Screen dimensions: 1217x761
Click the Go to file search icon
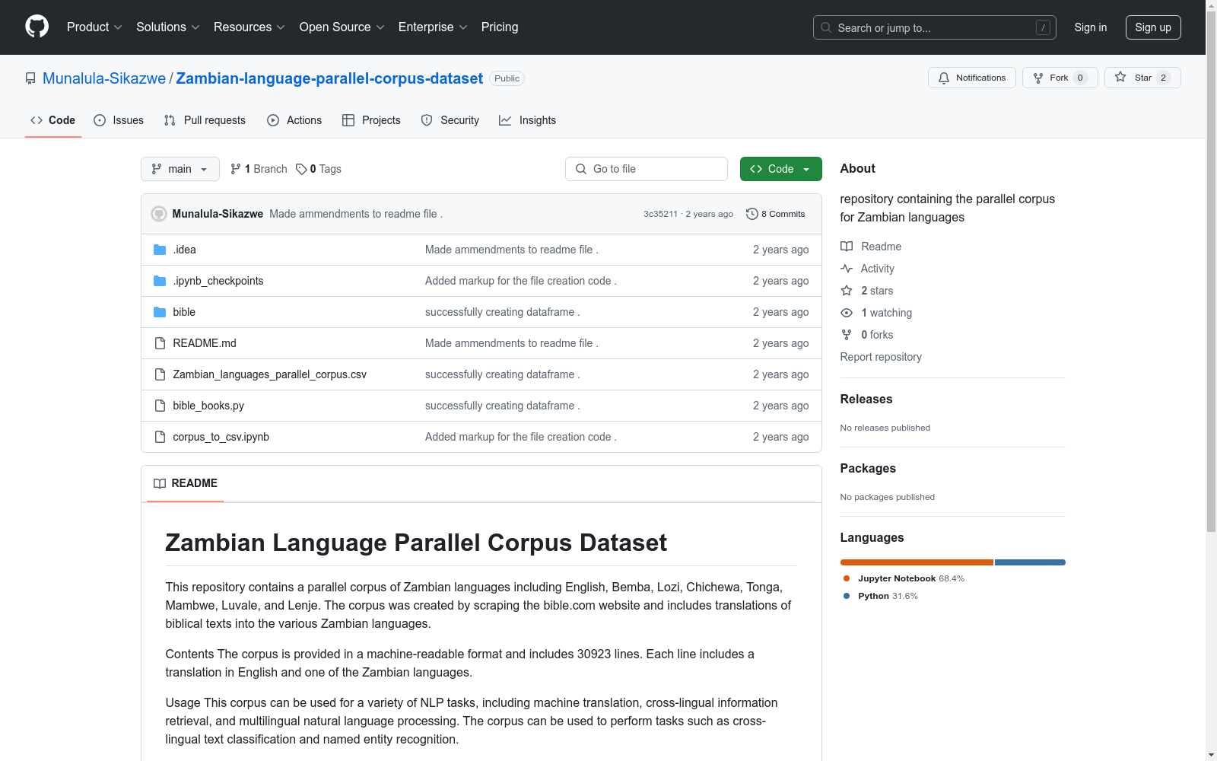click(x=581, y=169)
